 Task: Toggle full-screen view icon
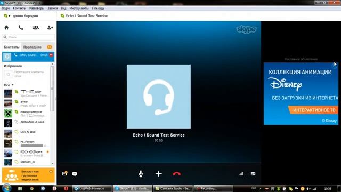pyautogui.click(x=253, y=174)
